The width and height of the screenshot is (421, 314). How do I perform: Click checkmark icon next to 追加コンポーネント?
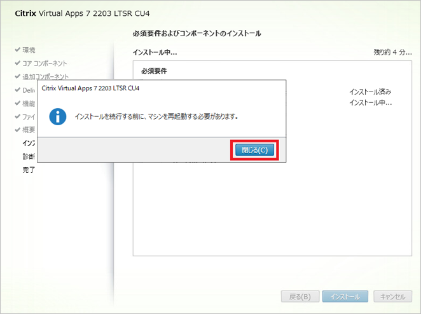coord(18,76)
